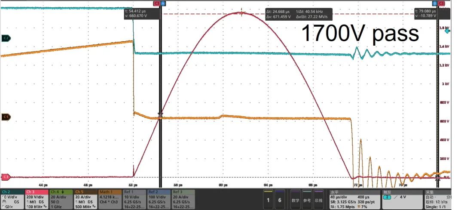Select cursor B handle at top of graticule
Image resolution: width=464 pixels, height=210 pixels.
point(434,3)
